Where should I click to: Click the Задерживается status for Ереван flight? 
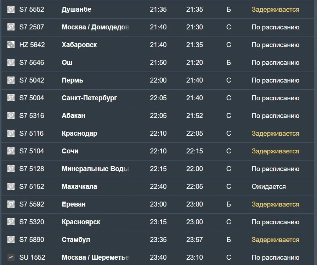point(275,204)
